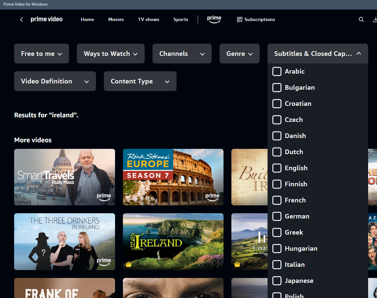
Task: Open The Three Drinkers in Ireland
Action: [64, 241]
